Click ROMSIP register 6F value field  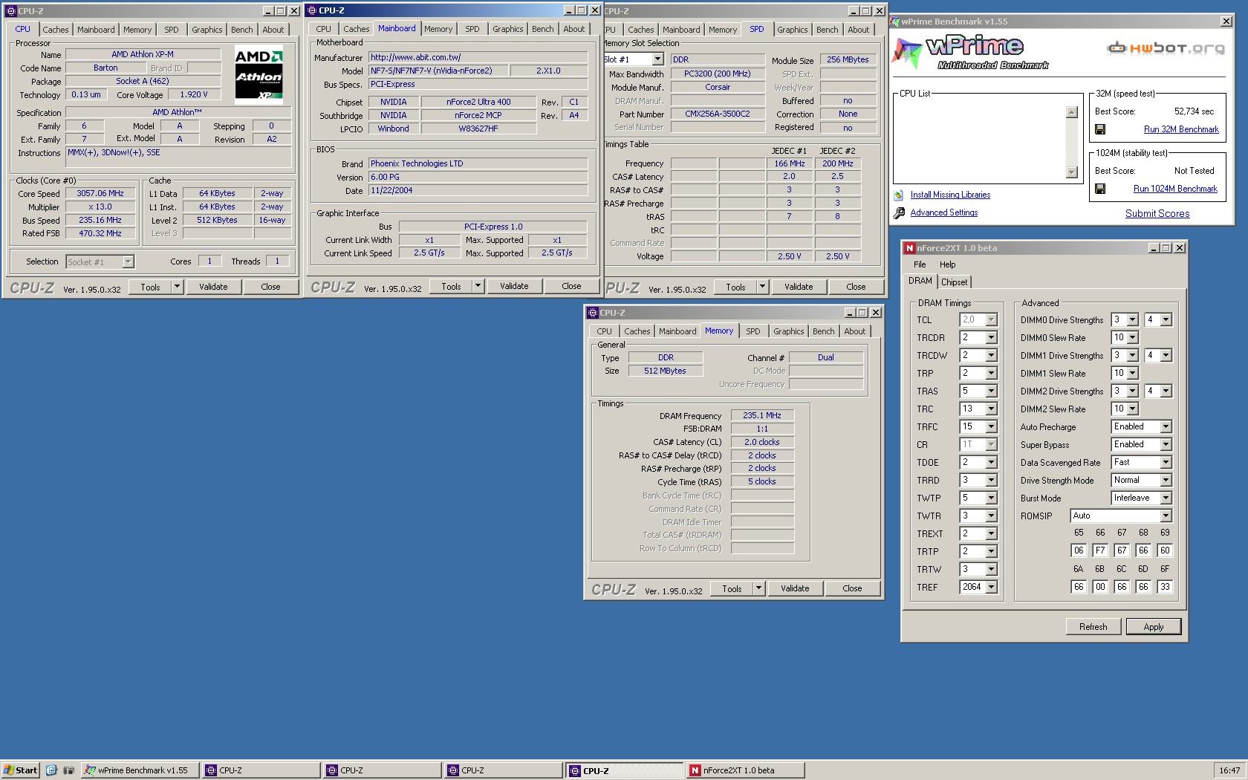click(1165, 587)
